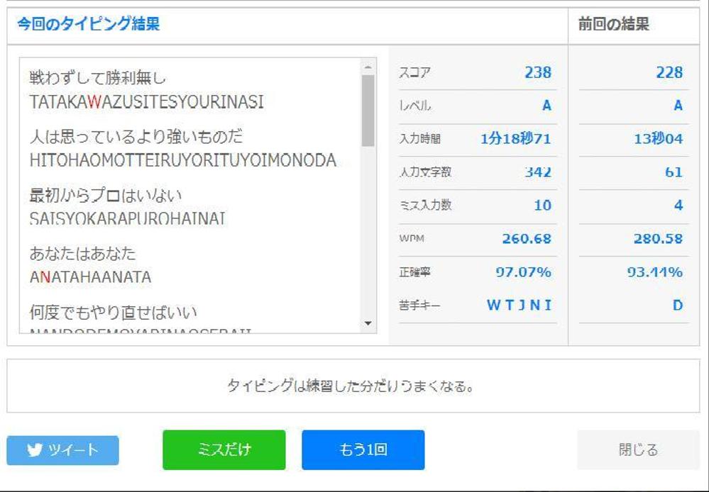Click the phrase 何度でもやり直せばいい

coord(113,312)
